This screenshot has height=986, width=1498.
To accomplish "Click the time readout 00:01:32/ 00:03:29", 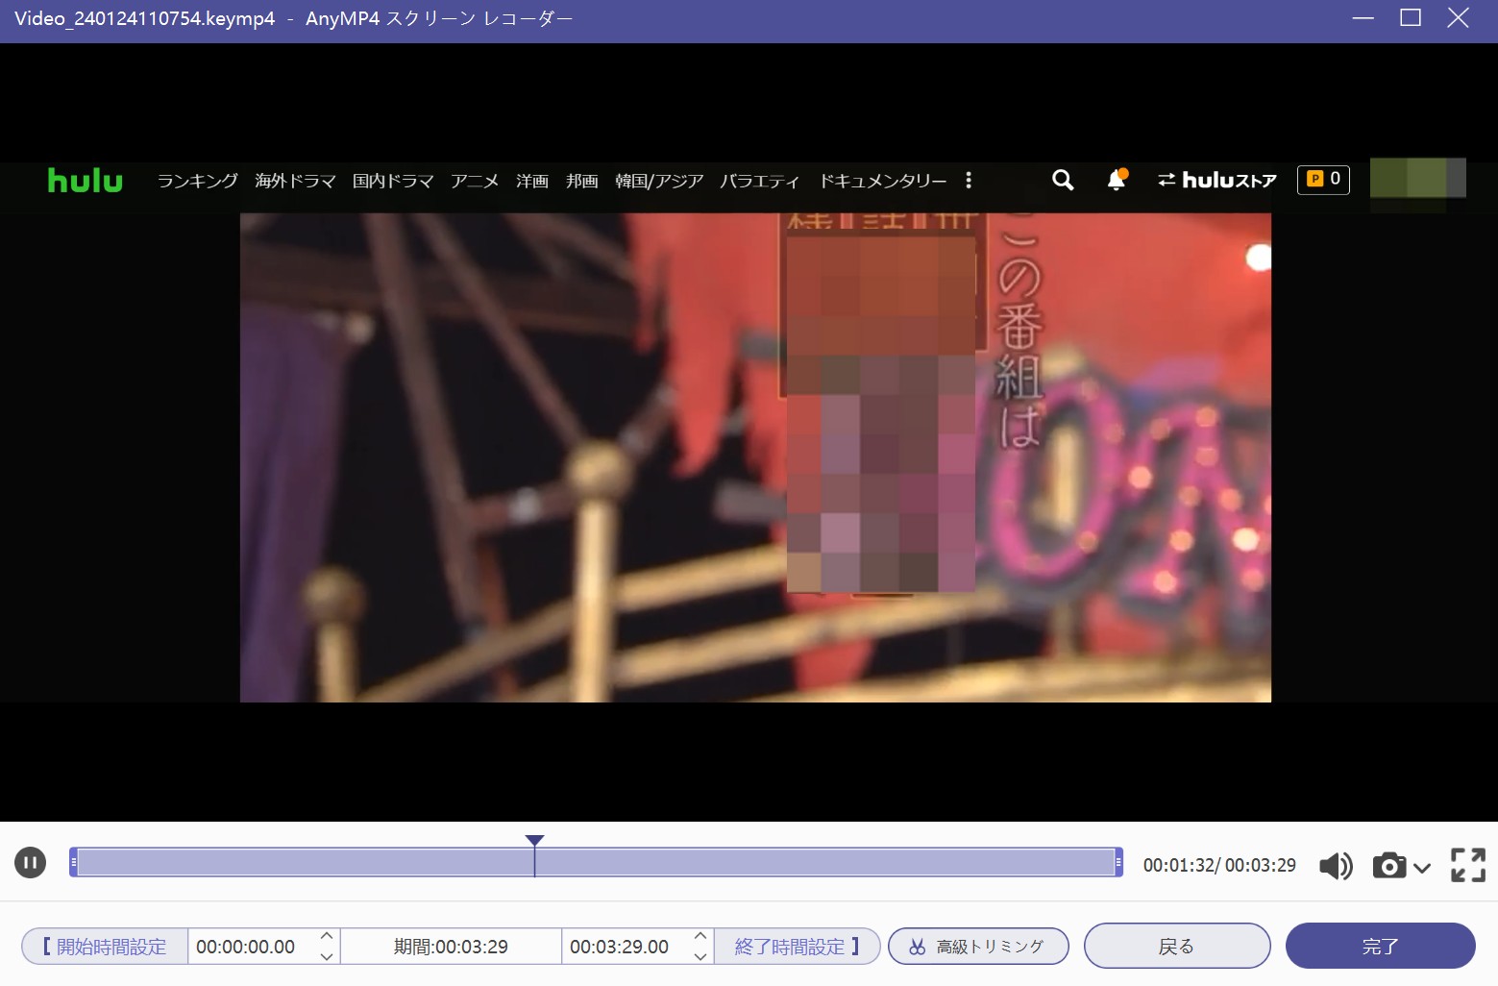I will [1219, 865].
